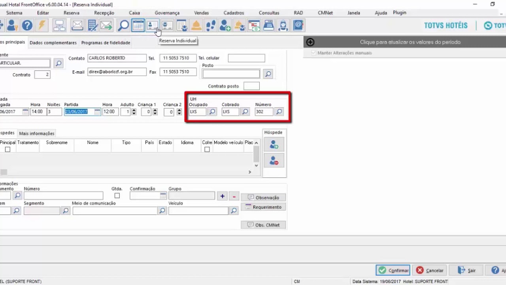Open the Confirmação date calendar dropdown

point(163,196)
